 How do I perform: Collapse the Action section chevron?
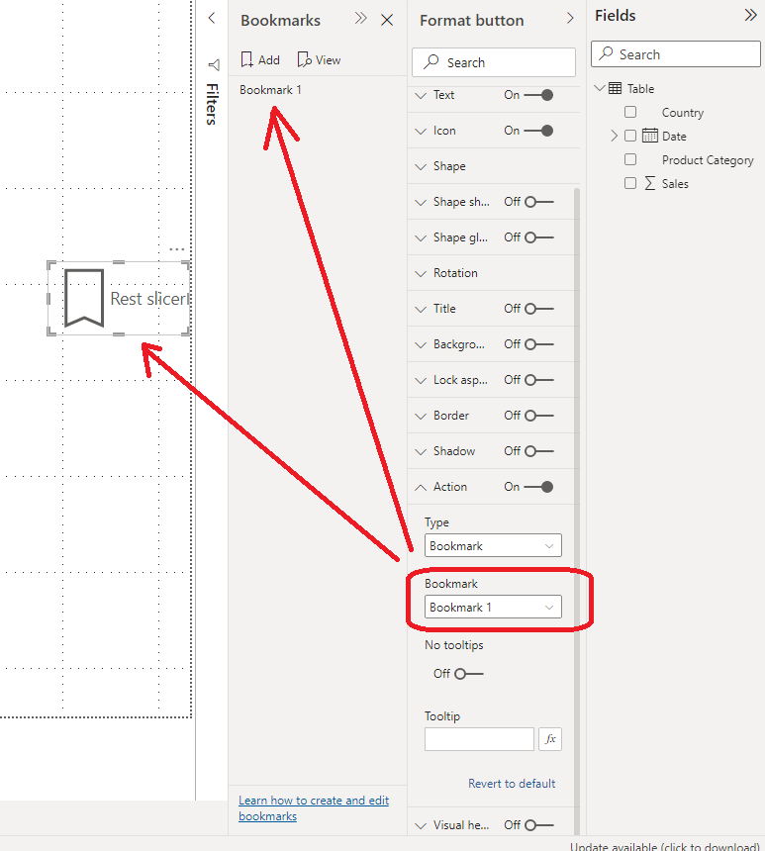421,488
